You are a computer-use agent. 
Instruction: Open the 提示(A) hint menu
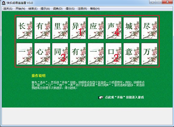tap(45, 9)
